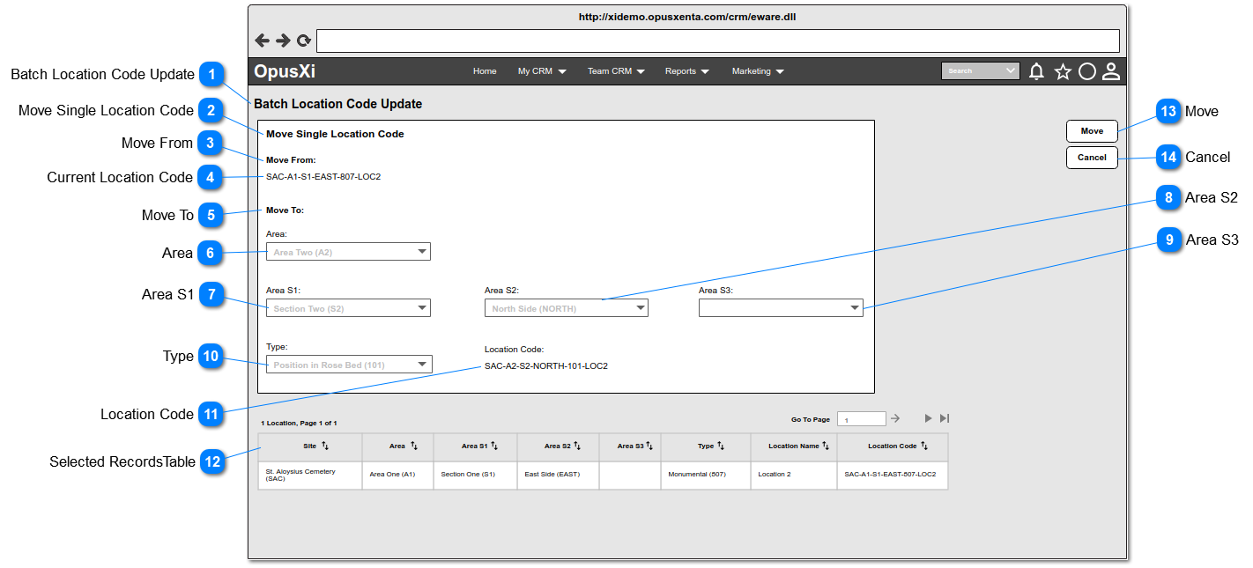Click the favorites star icon

(x=1063, y=72)
